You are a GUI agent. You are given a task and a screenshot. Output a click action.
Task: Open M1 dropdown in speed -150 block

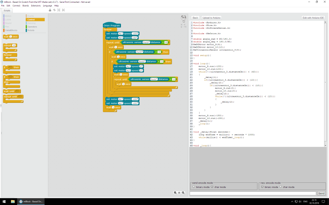pos(120,99)
